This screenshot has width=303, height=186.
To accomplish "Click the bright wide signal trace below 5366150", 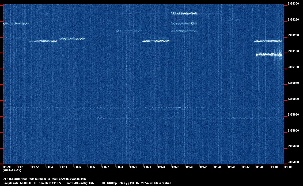I will click(x=268, y=54).
